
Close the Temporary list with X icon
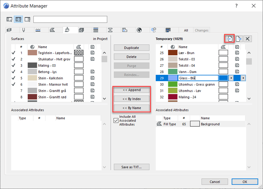click(x=248, y=38)
